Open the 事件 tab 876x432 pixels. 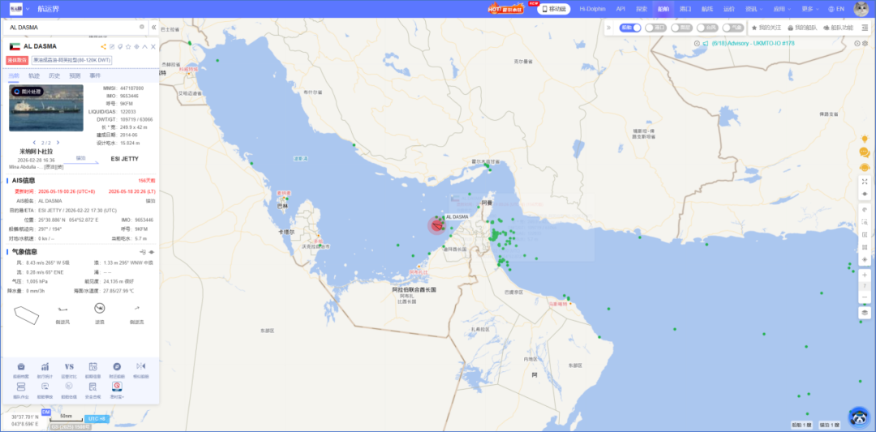coord(95,75)
